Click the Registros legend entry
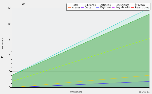 tap(104, 7)
